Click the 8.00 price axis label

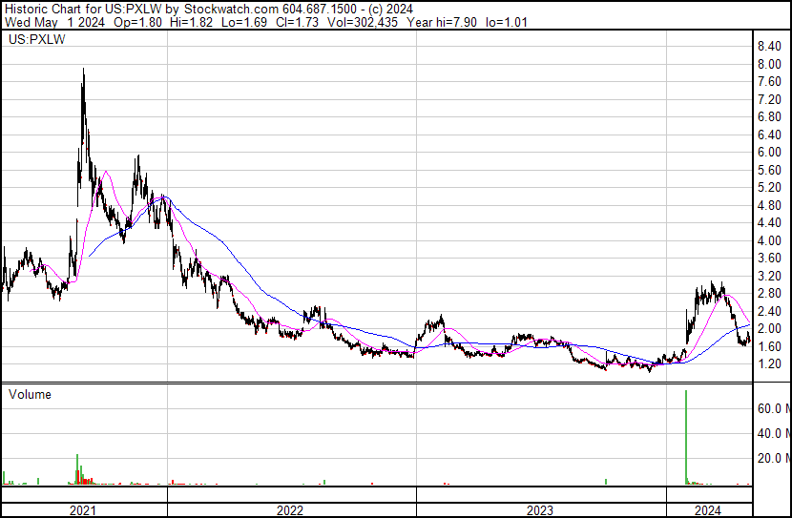point(769,64)
